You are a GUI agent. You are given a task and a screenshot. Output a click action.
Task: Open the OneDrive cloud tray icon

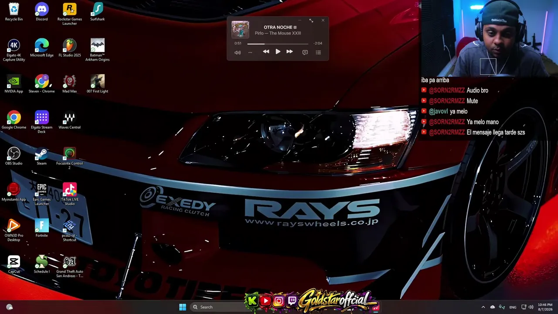(493, 307)
